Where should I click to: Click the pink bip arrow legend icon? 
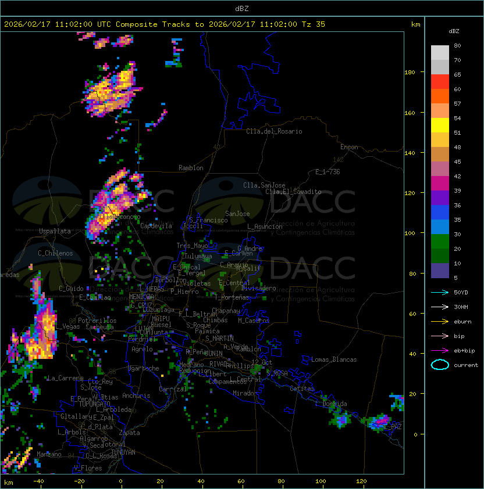440,336
